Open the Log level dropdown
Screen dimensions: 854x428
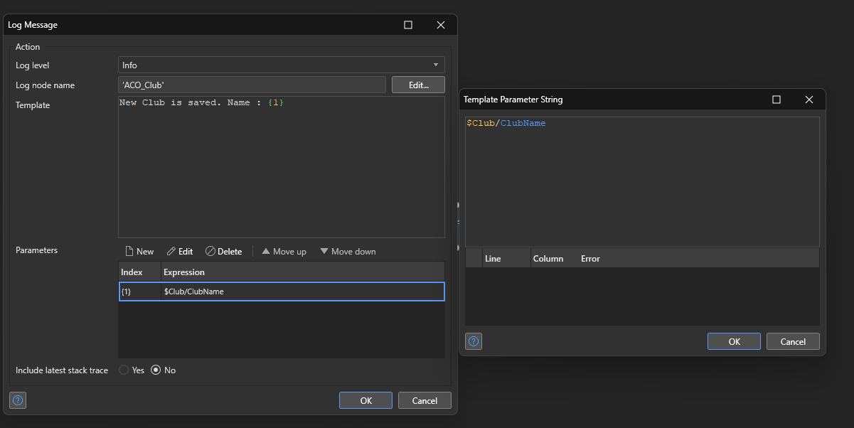click(282, 65)
